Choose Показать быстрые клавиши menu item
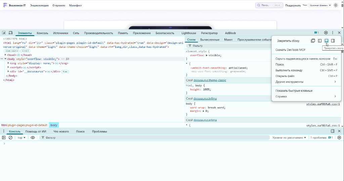The image size is (344, 181). pos(306,91)
